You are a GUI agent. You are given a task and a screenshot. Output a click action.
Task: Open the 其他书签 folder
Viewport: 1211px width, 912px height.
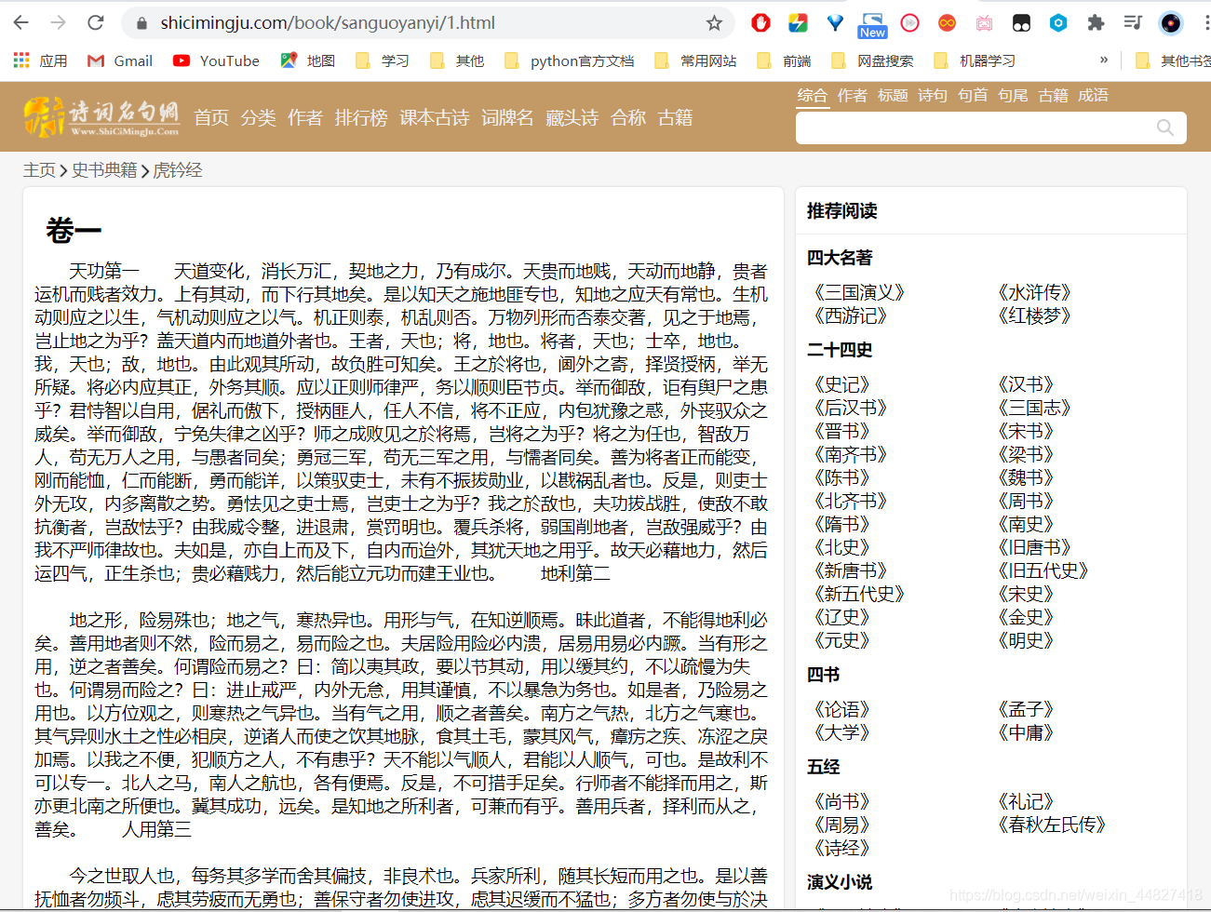coord(1173,60)
